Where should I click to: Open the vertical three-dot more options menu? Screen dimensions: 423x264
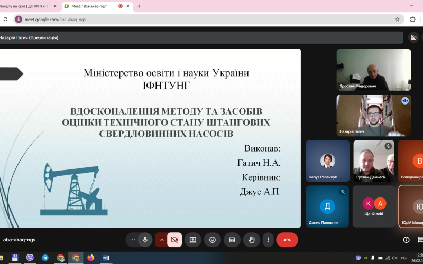pos(268,240)
